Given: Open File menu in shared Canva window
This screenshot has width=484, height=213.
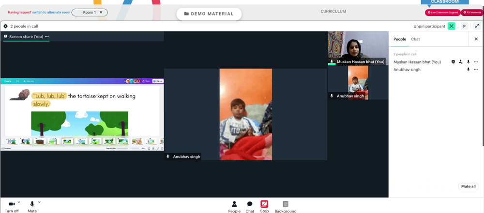Looking at the screenshot, I should (17, 81).
